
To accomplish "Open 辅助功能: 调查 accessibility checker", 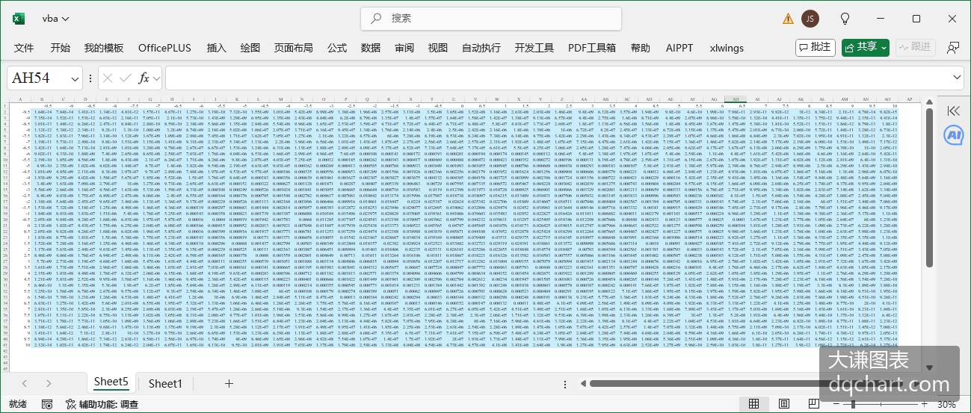I will click(x=102, y=404).
